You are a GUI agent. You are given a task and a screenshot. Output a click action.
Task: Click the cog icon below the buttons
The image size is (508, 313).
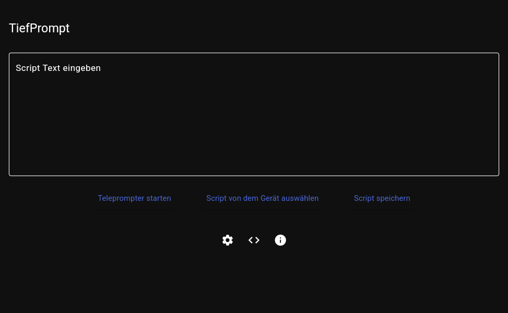tap(228, 240)
